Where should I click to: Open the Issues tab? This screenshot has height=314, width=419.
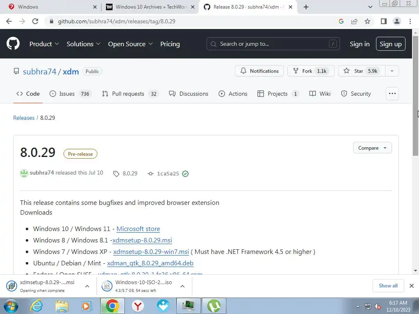point(70,94)
